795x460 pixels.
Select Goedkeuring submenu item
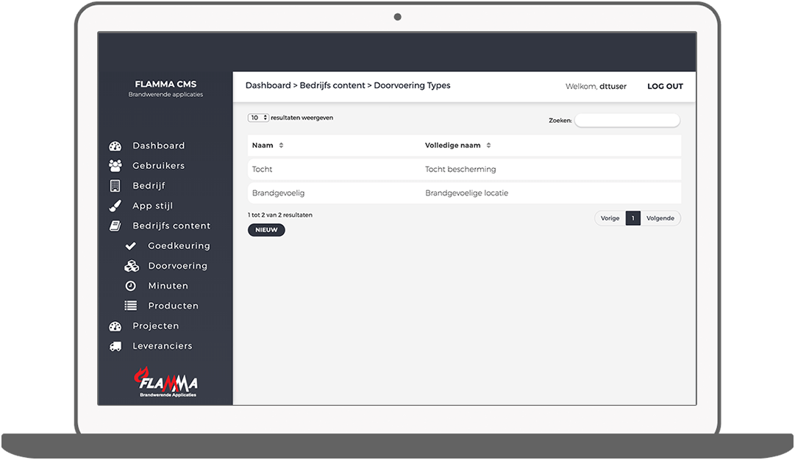point(179,245)
